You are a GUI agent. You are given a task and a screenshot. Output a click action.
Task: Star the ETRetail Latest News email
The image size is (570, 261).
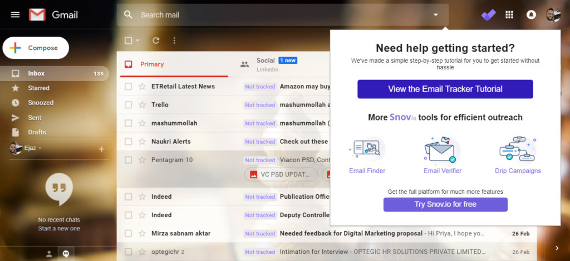click(x=142, y=86)
